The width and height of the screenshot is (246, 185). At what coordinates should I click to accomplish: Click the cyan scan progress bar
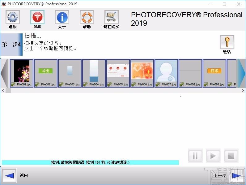pyautogui.click(x=90, y=162)
